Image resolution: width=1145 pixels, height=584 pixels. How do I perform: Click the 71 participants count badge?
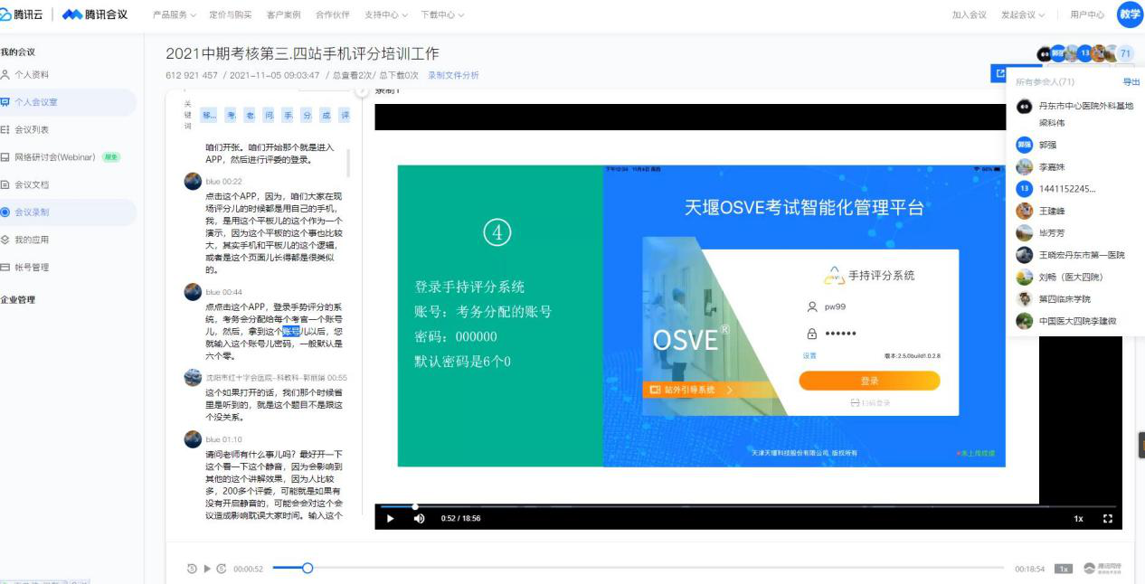click(x=1126, y=53)
